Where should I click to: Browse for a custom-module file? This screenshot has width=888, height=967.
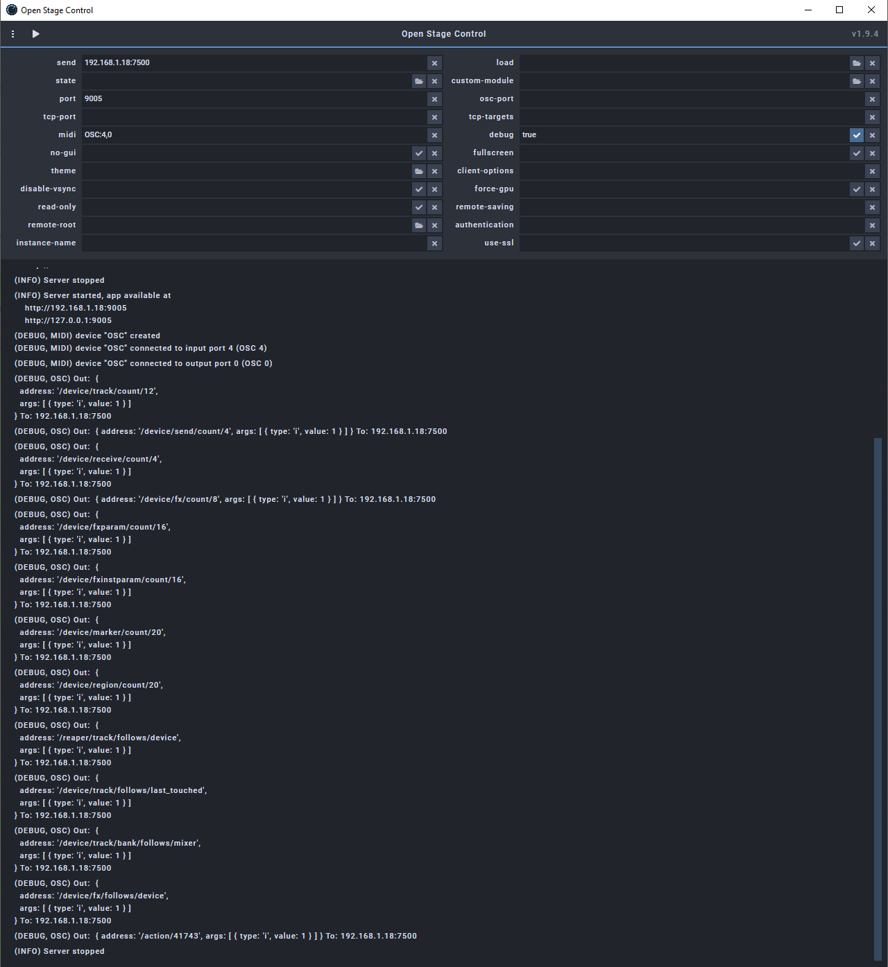point(857,81)
